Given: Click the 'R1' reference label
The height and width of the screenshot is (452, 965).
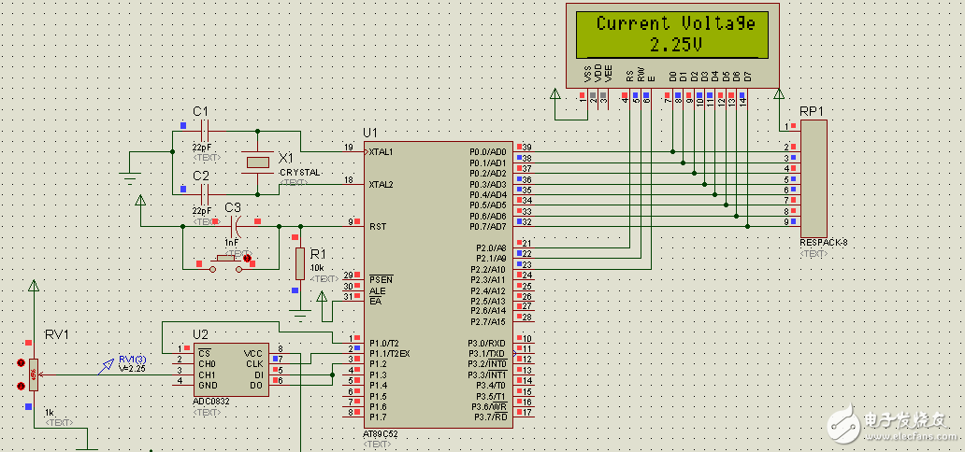Looking at the screenshot, I should [x=318, y=254].
